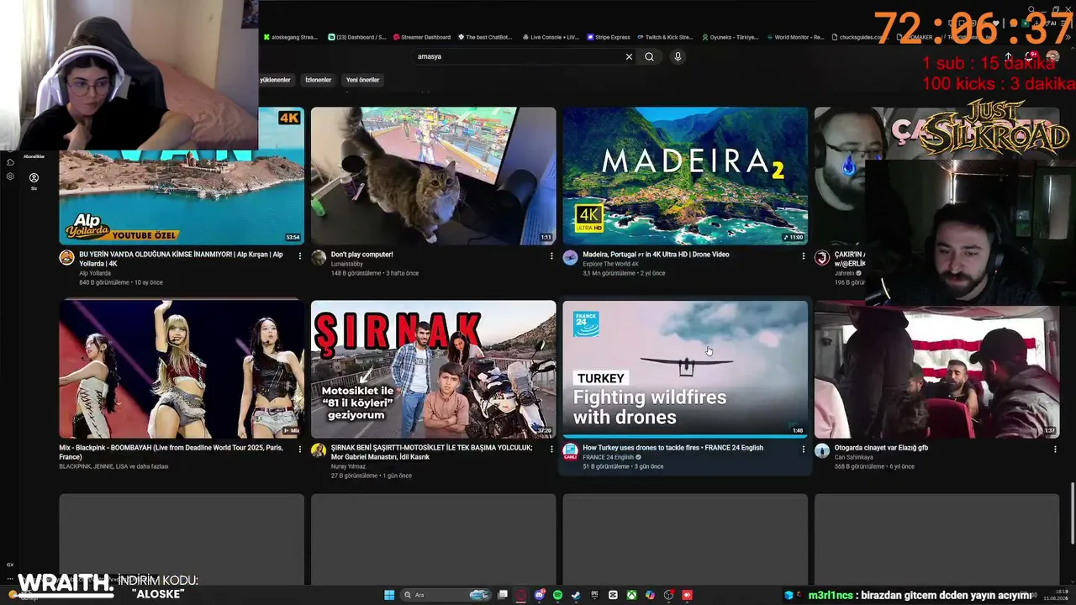Open the 'Abonelikler' sidebar entry
The height and width of the screenshot is (605, 1076).
click(x=34, y=156)
